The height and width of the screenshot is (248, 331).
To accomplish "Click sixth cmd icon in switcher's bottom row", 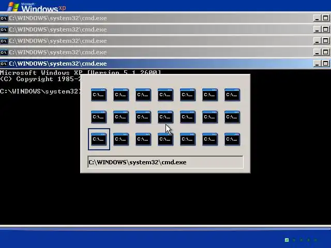I will tap(210, 139).
